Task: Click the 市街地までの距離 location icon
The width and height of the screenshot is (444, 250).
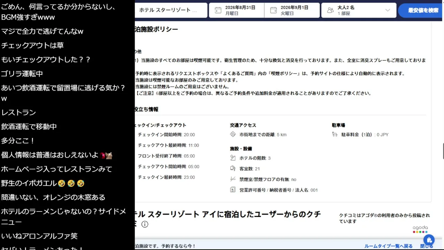Action: tap(233, 134)
